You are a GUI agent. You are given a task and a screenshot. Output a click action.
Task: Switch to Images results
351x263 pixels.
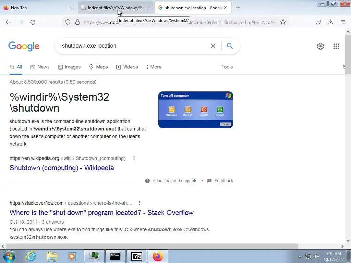69,67
